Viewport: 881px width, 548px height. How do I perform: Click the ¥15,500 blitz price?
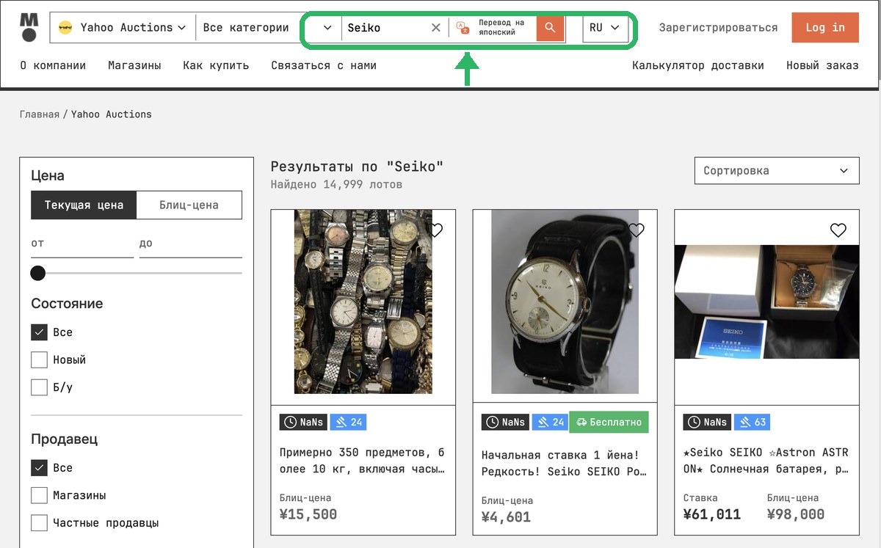[x=308, y=514]
